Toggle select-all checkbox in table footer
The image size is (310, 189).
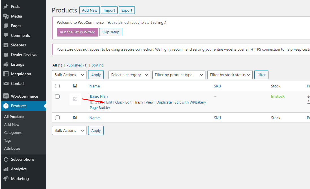coord(57,118)
